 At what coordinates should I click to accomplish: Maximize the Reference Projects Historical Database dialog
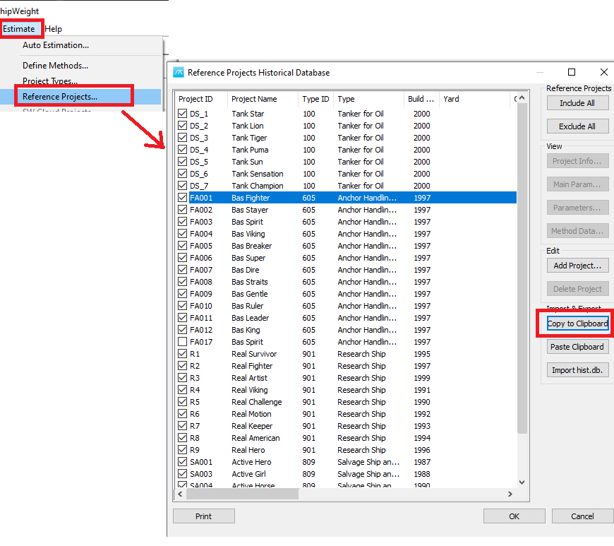[x=572, y=72]
